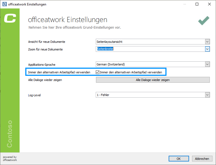Click the officeatwork Einstellungen heading
The width and height of the screenshot is (216, 165).
click(68, 19)
